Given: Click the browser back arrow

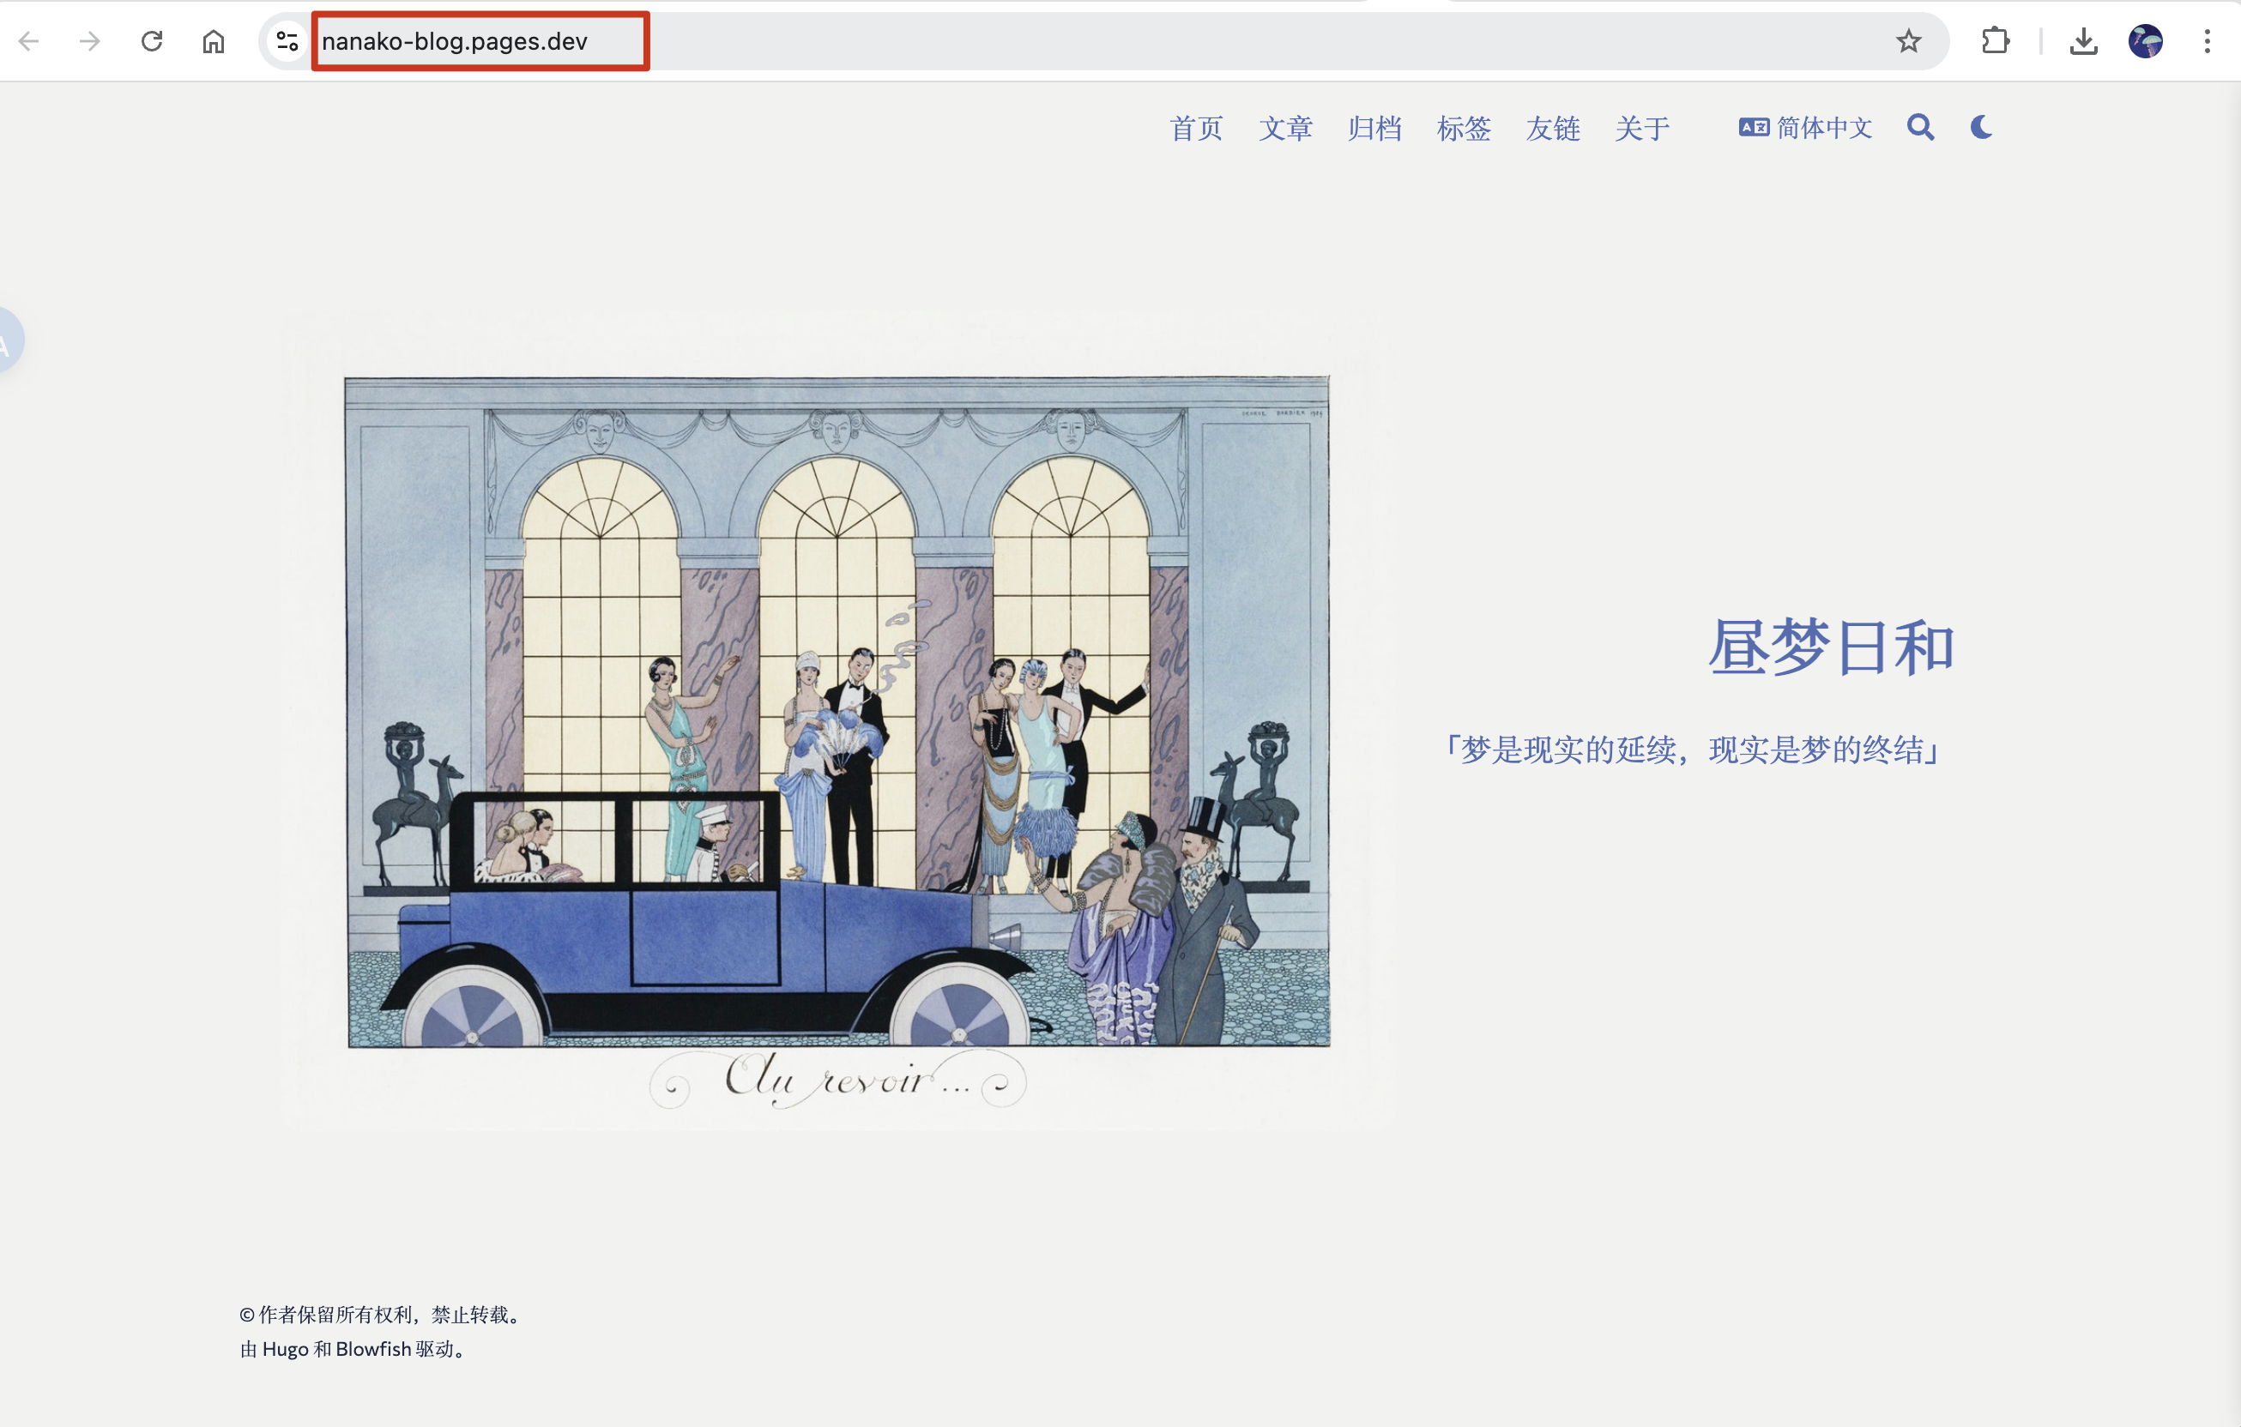Looking at the screenshot, I should tap(29, 41).
